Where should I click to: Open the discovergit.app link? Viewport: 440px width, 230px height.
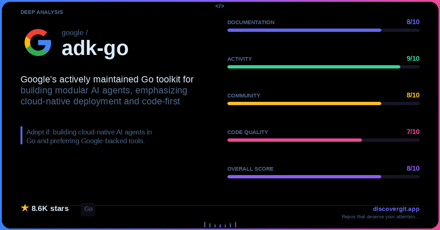(x=396, y=209)
